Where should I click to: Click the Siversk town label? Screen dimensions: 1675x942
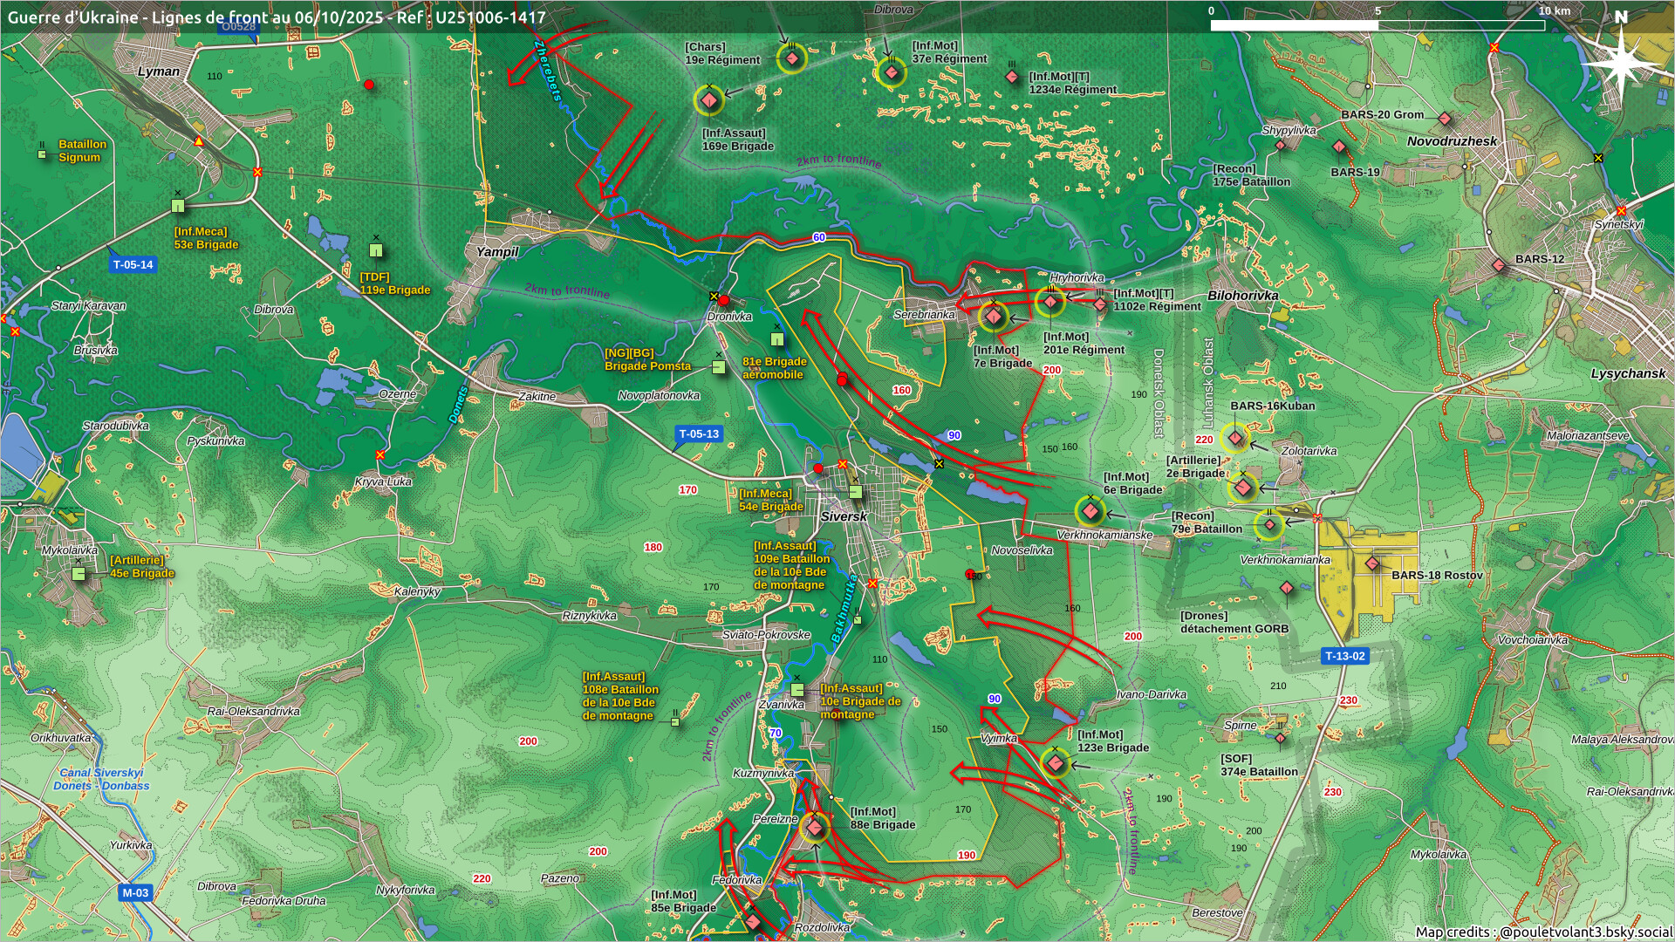tap(844, 516)
